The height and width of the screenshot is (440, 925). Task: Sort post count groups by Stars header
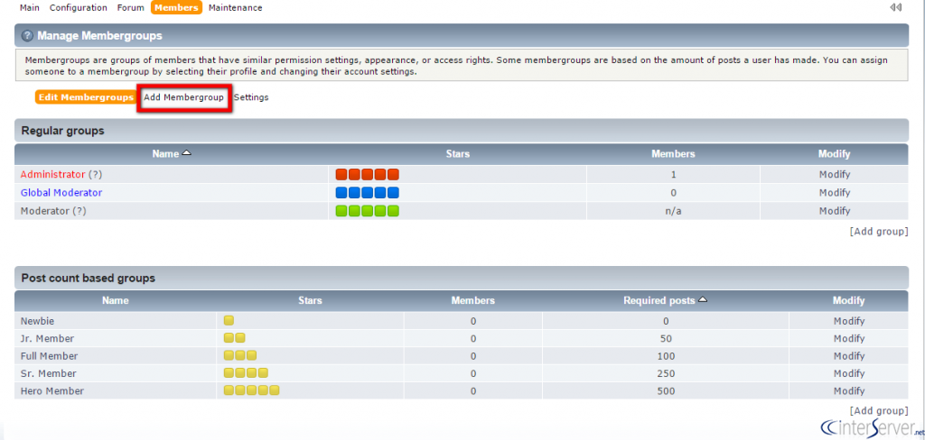point(311,300)
